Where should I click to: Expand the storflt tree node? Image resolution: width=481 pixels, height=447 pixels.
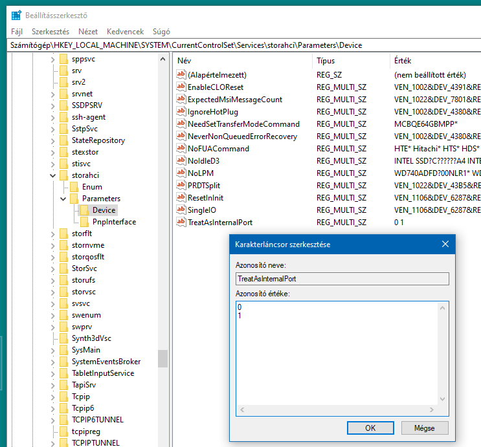[53, 234]
